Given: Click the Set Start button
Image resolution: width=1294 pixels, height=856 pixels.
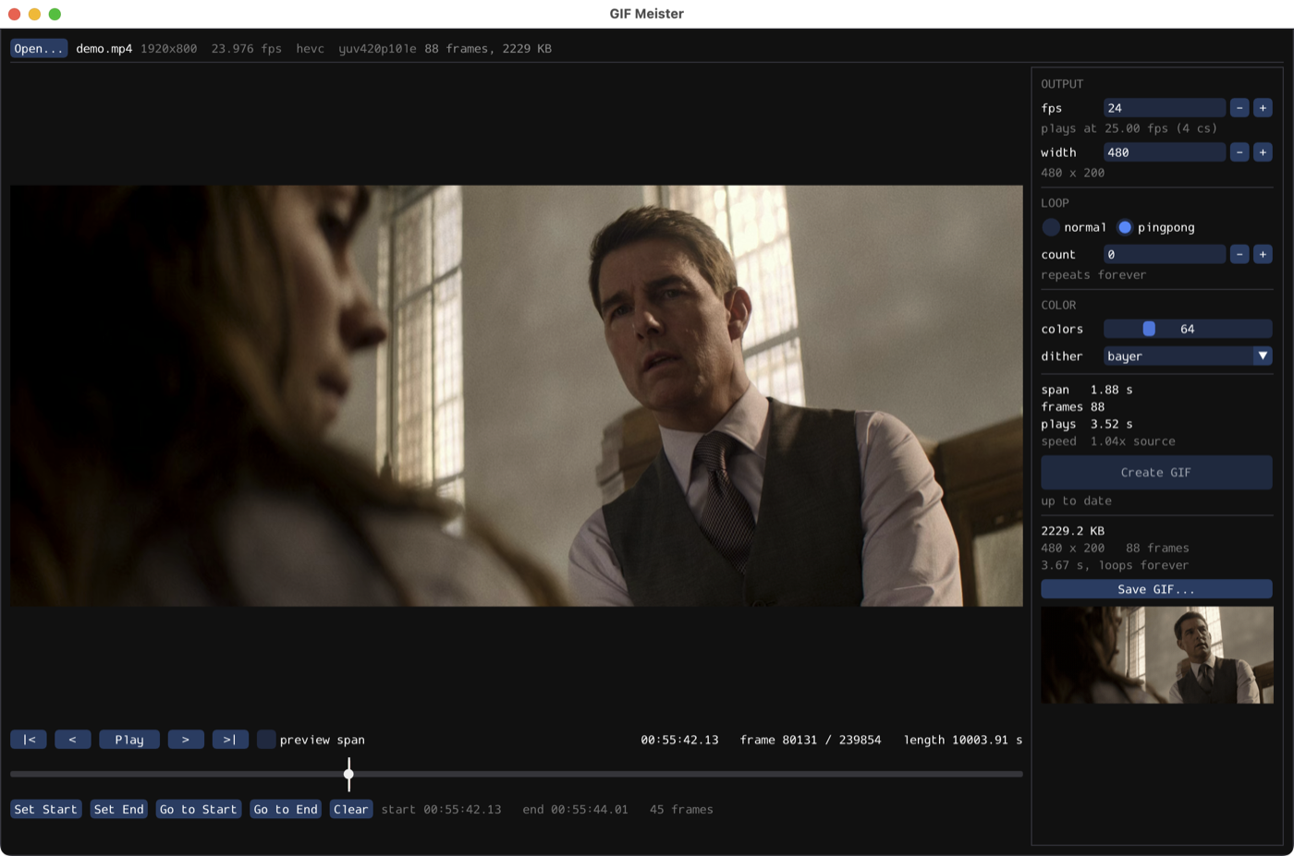Looking at the screenshot, I should point(46,809).
